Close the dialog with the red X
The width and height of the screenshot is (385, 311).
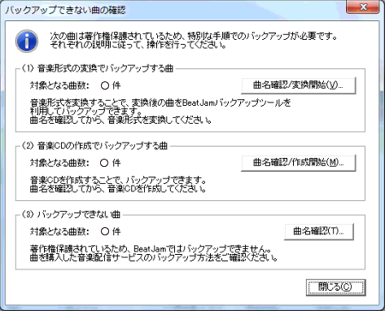(363, 7)
